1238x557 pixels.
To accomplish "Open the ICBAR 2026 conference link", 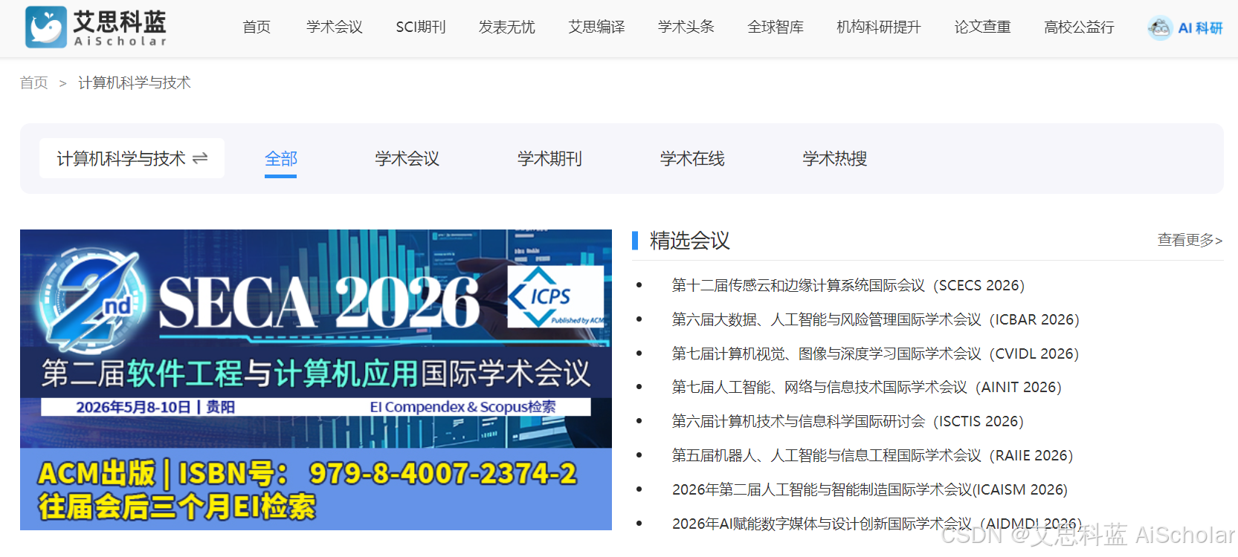I will point(876,319).
